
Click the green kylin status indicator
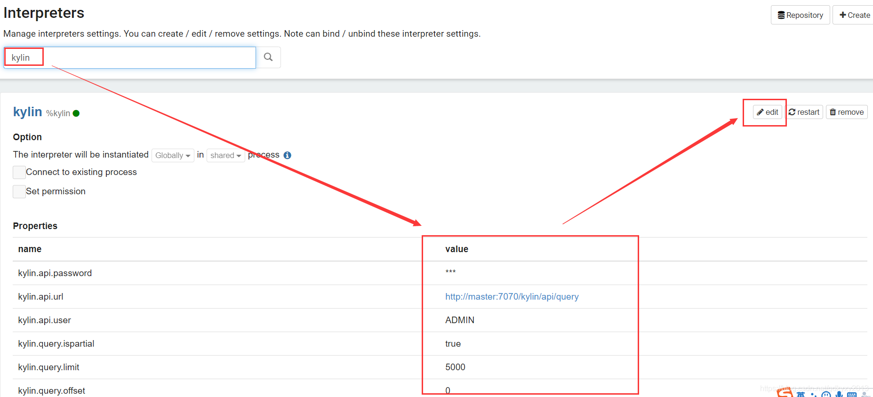(76, 113)
